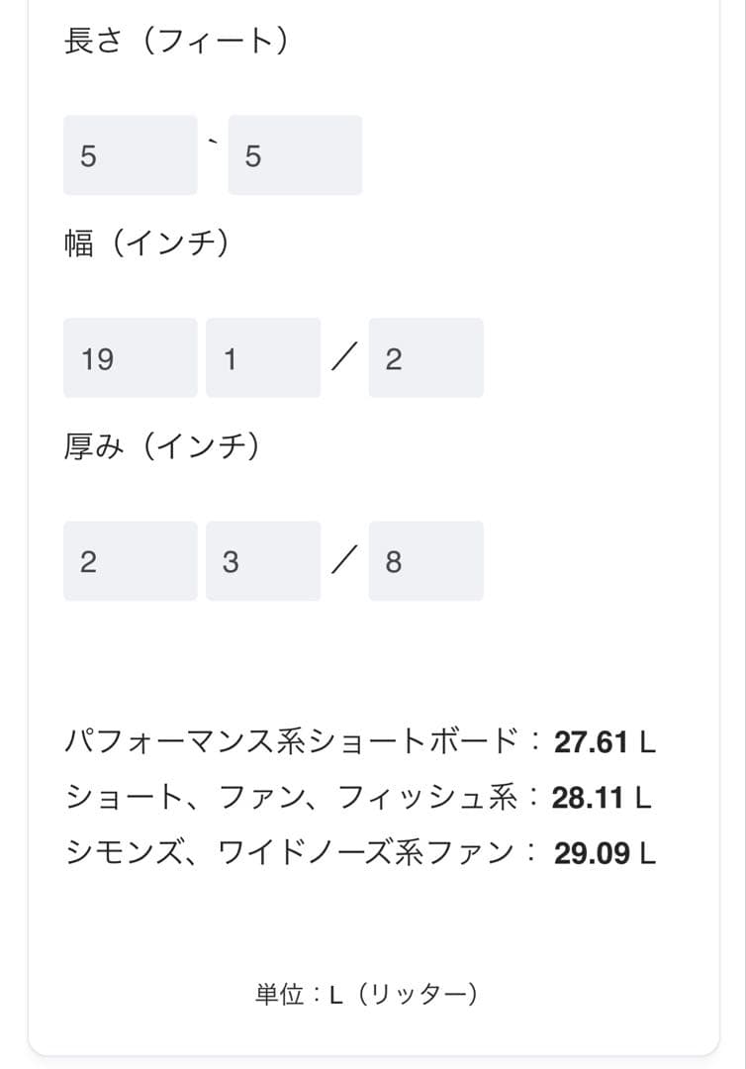Select the width fraction numerator field showing 1
This screenshot has width=746, height=1069.
coord(262,357)
